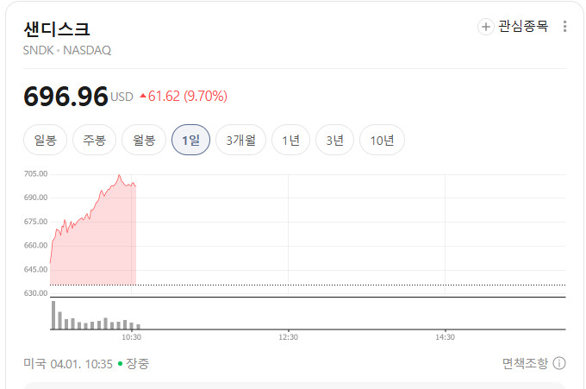
Task: Add stock via the 관심종목 button
Action: pyautogui.click(x=513, y=27)
